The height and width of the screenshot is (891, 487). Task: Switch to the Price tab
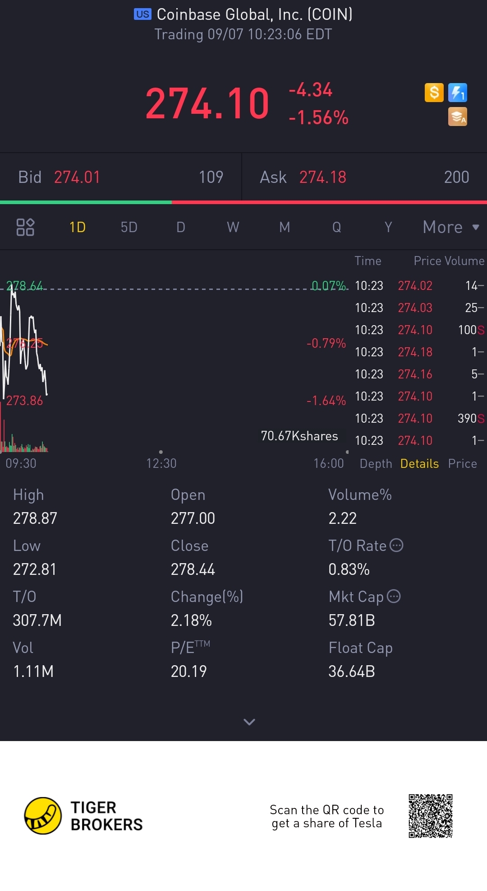[463, 464]
